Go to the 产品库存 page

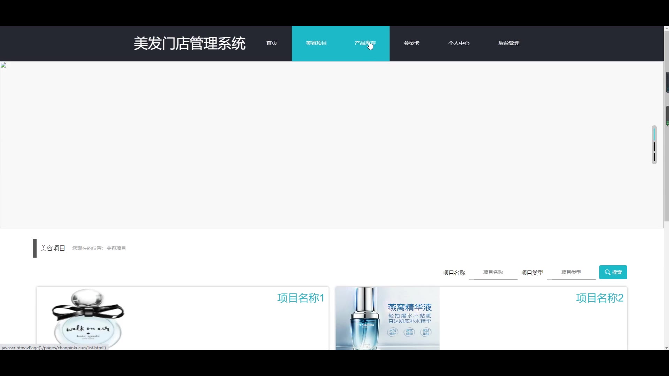365,43
